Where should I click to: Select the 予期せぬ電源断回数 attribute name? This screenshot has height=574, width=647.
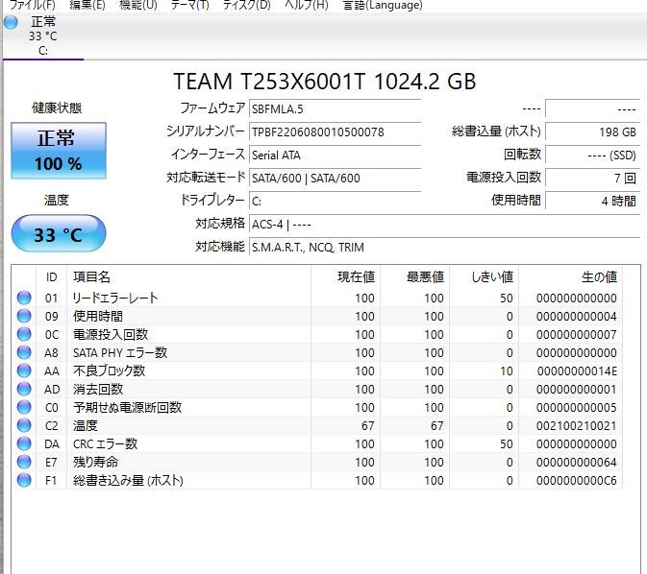point(128,407)
